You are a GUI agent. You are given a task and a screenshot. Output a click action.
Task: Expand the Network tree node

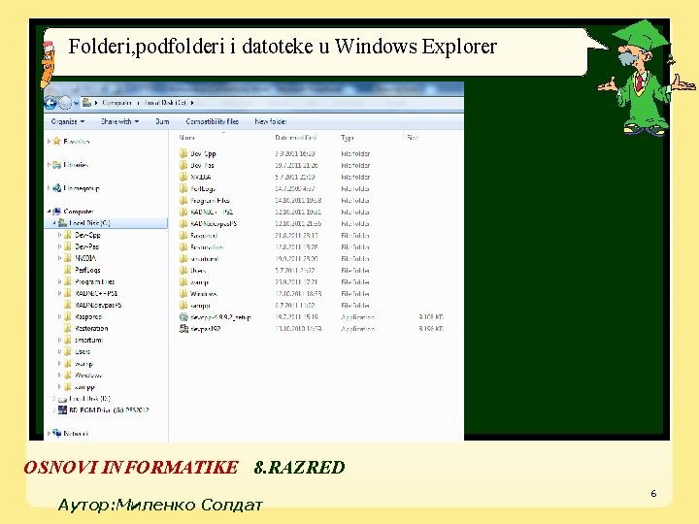click(x=49, y=433)
